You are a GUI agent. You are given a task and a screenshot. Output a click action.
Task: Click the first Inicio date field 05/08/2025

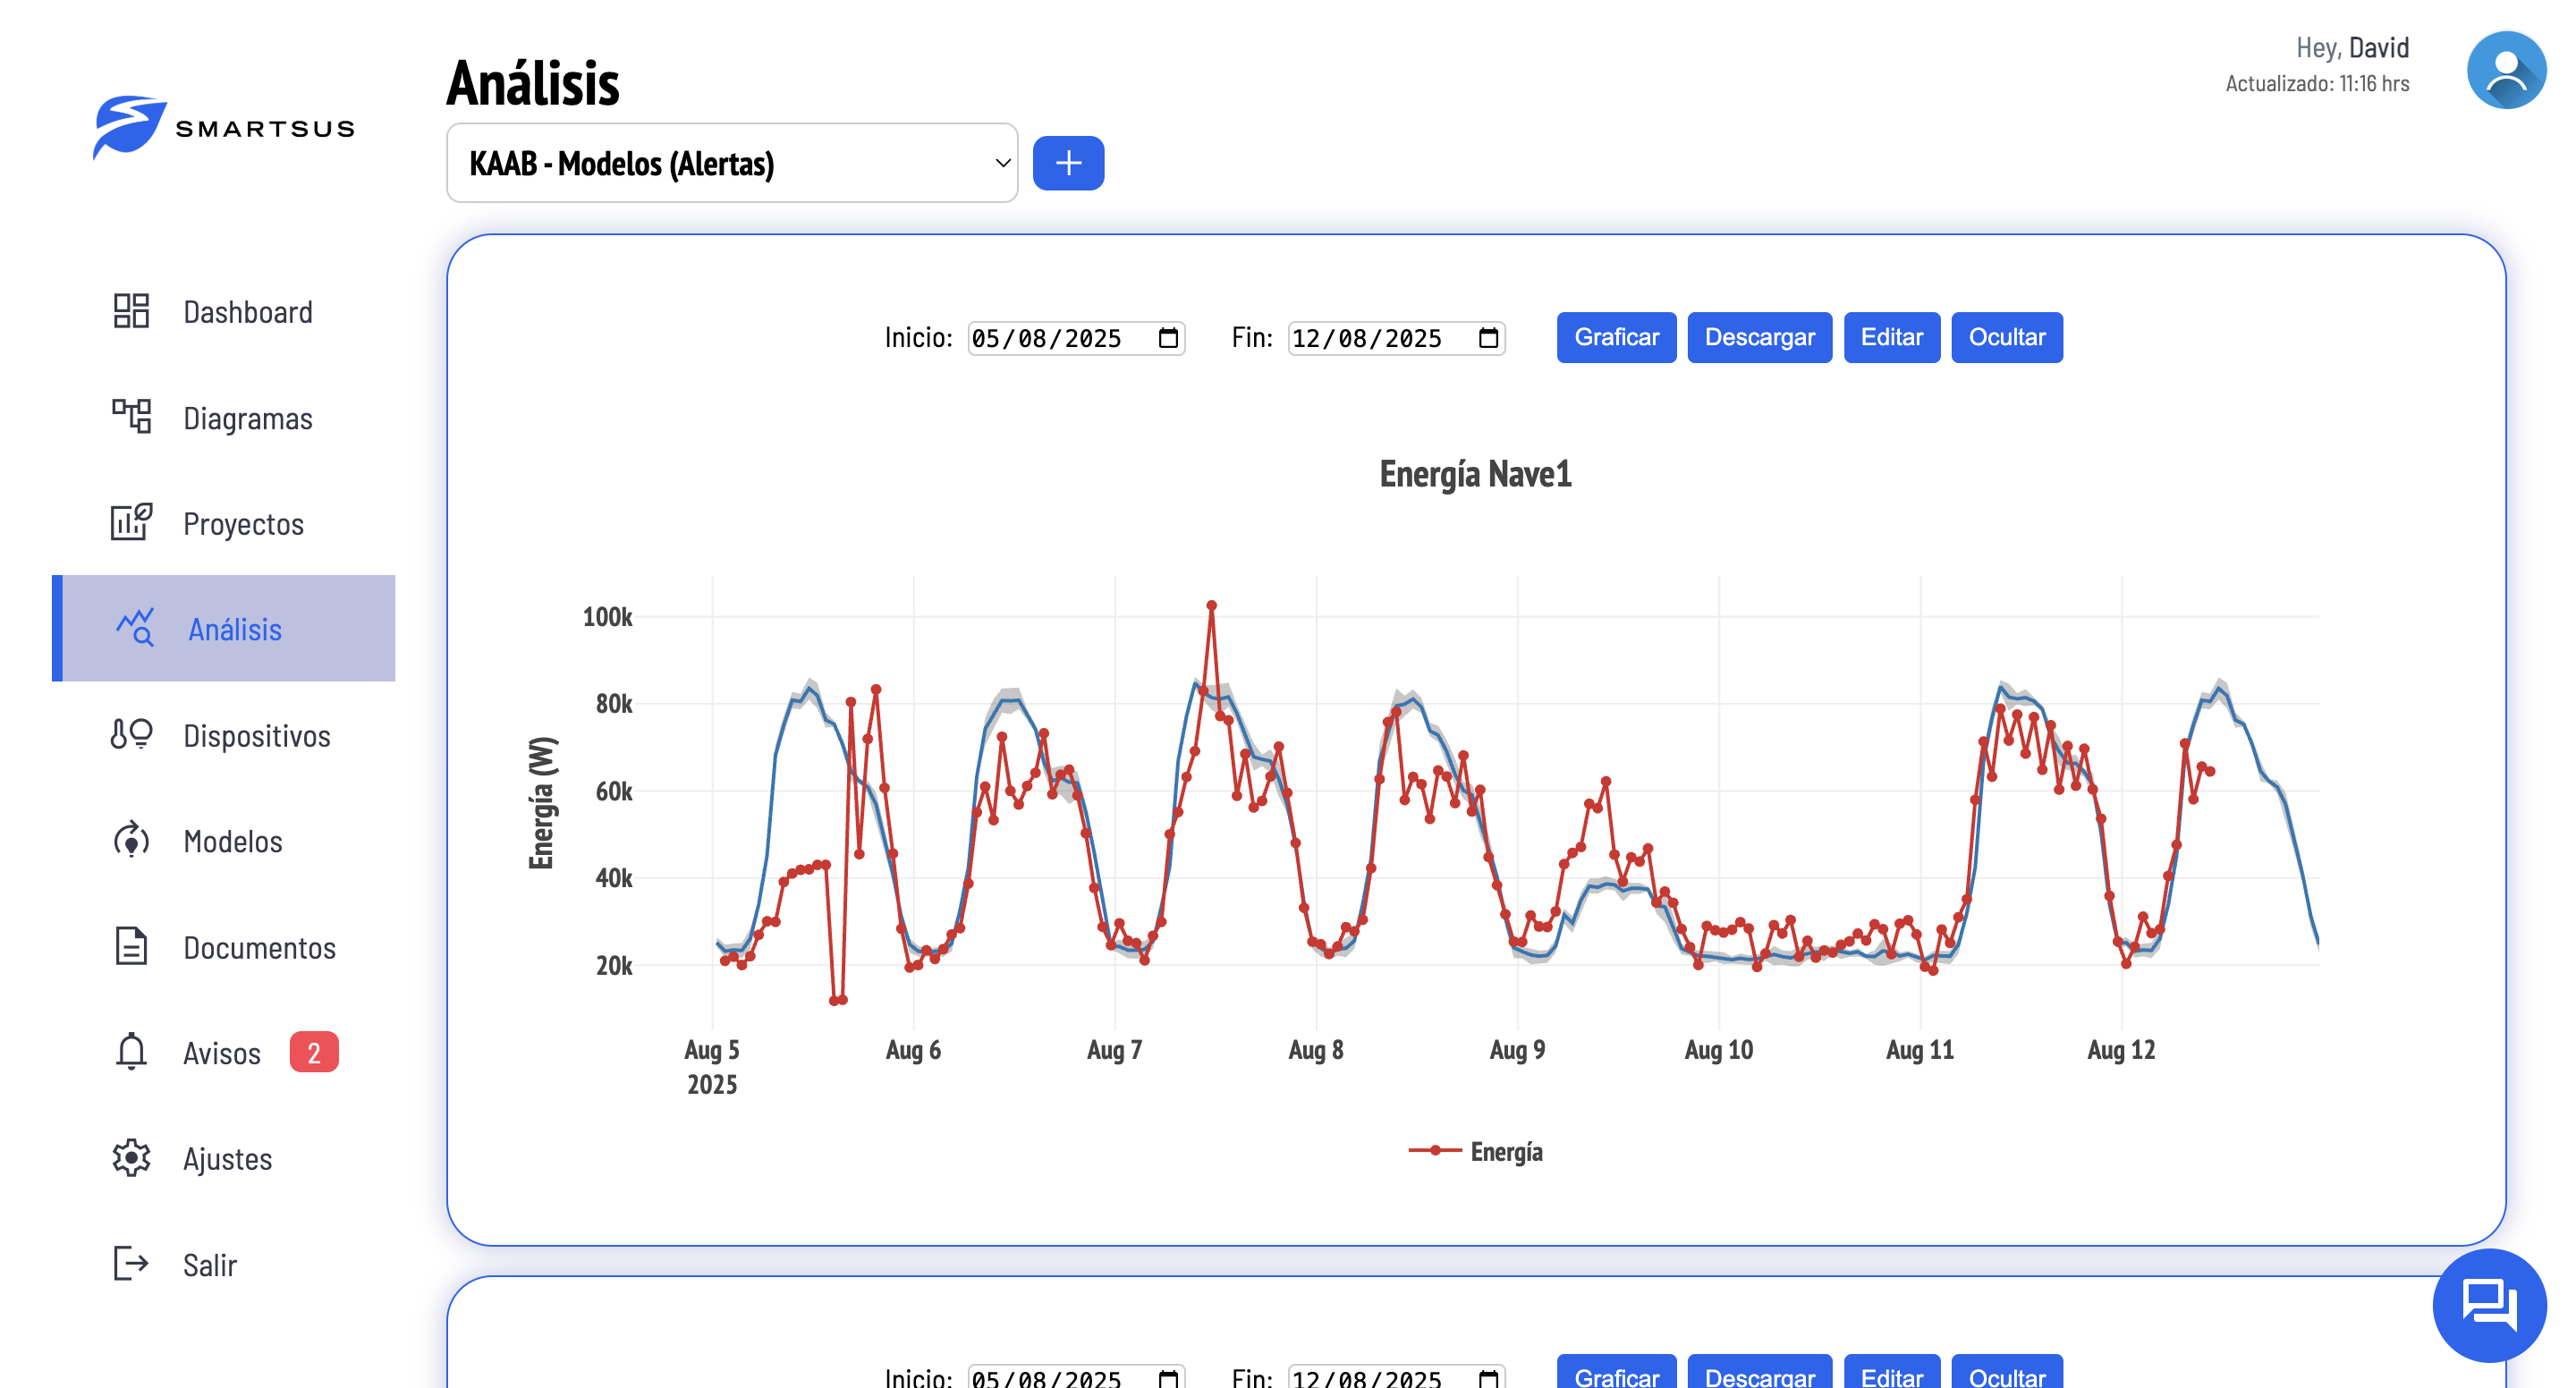[1076, 338]
